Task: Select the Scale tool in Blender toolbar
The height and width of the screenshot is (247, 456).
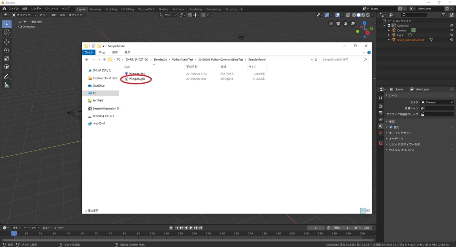Action: [x=6, y=59]
